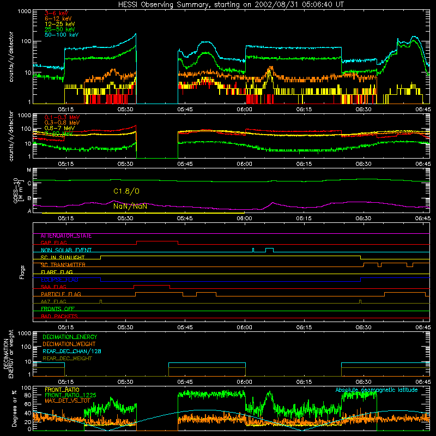Click the yellow 12-25 keV legend entry
436x436 pixels.
[60, 24]
